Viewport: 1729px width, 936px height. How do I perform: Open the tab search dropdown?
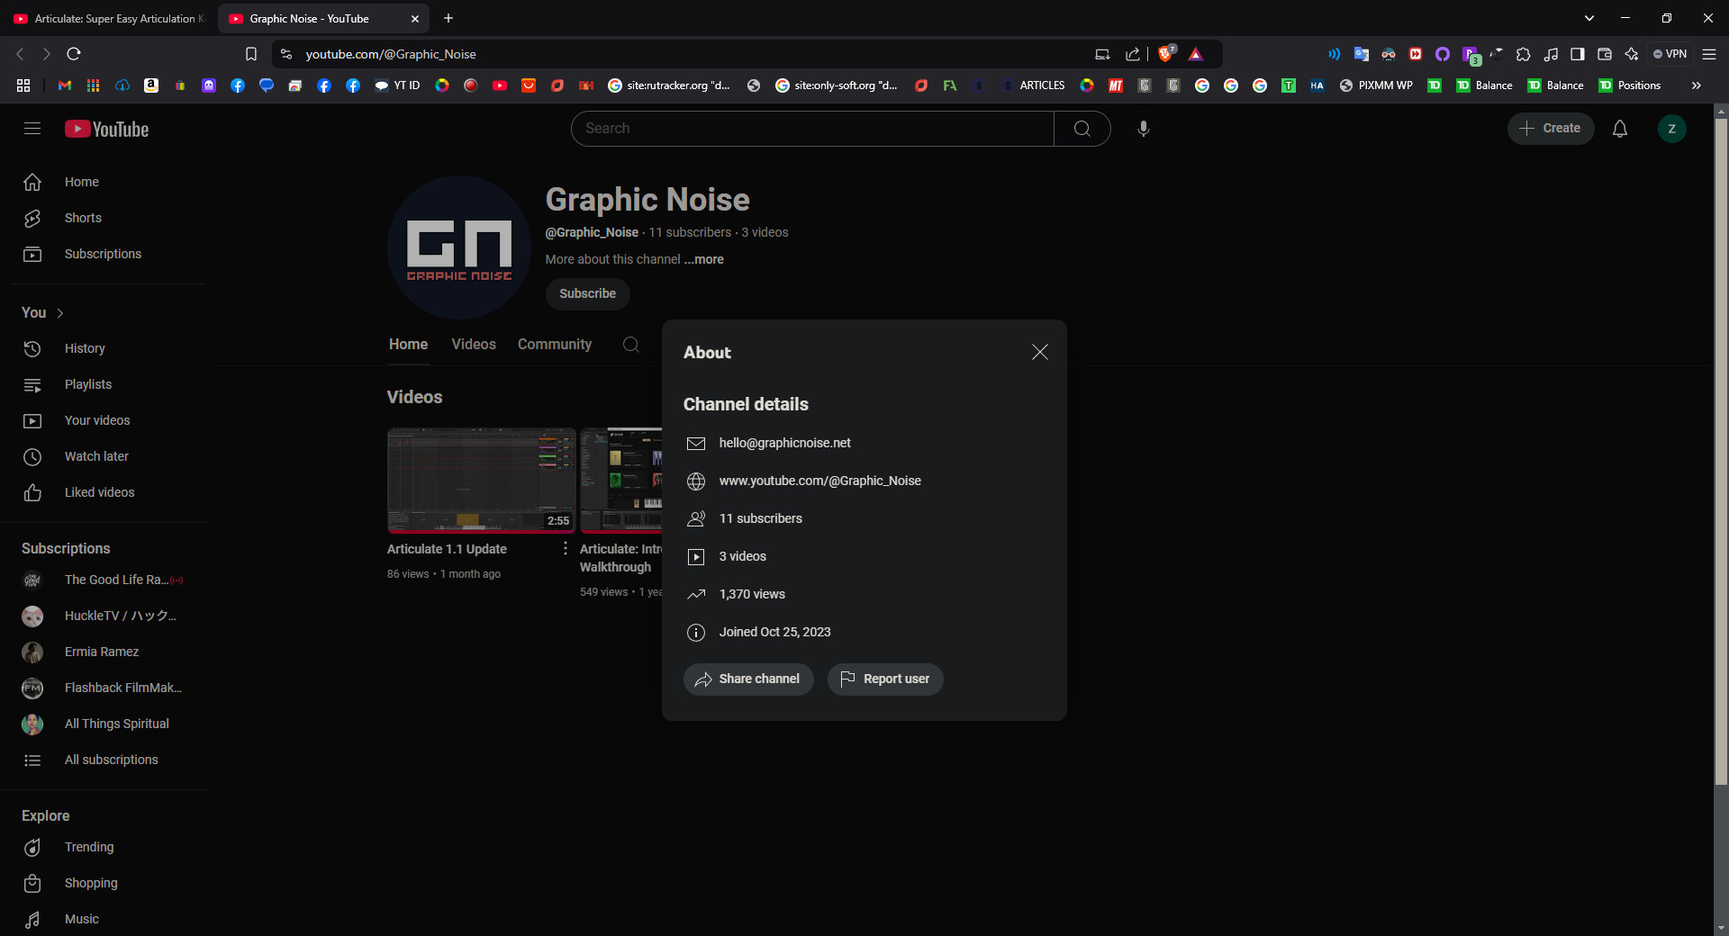tap(1589, 18)
